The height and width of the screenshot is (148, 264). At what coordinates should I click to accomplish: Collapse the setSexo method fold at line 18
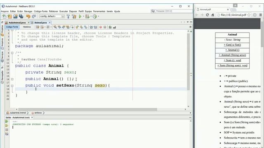coord(12,86)
